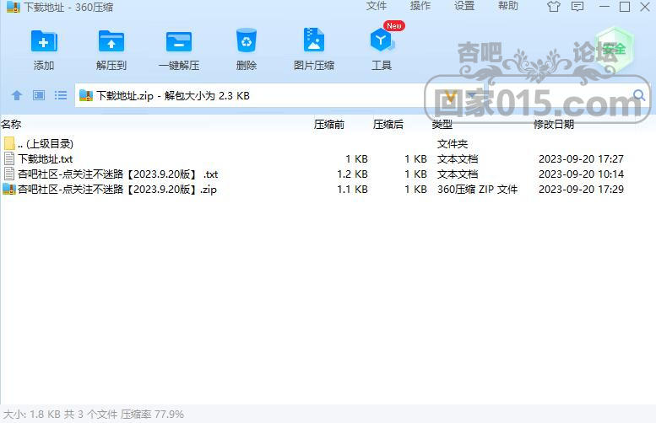
Task: Switch to list view icon
Action: [61, 96]
